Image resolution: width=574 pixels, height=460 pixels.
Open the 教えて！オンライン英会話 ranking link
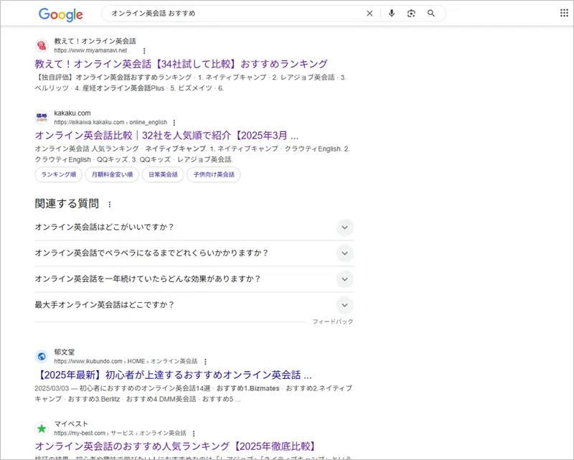181,64
